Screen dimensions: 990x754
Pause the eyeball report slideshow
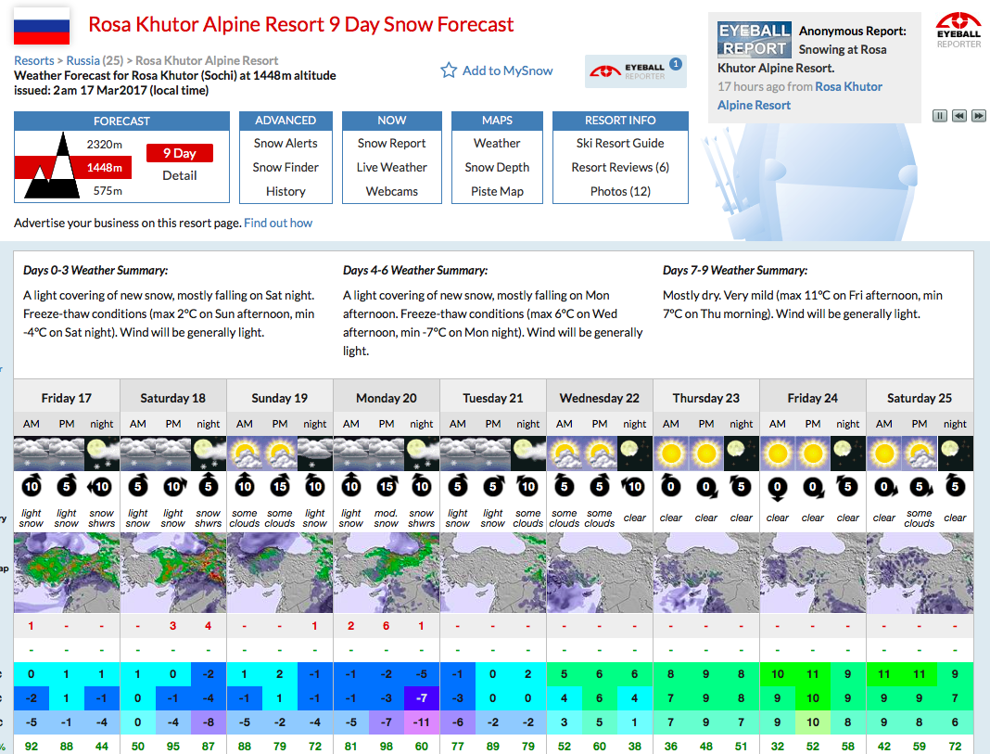pos(940,116)
